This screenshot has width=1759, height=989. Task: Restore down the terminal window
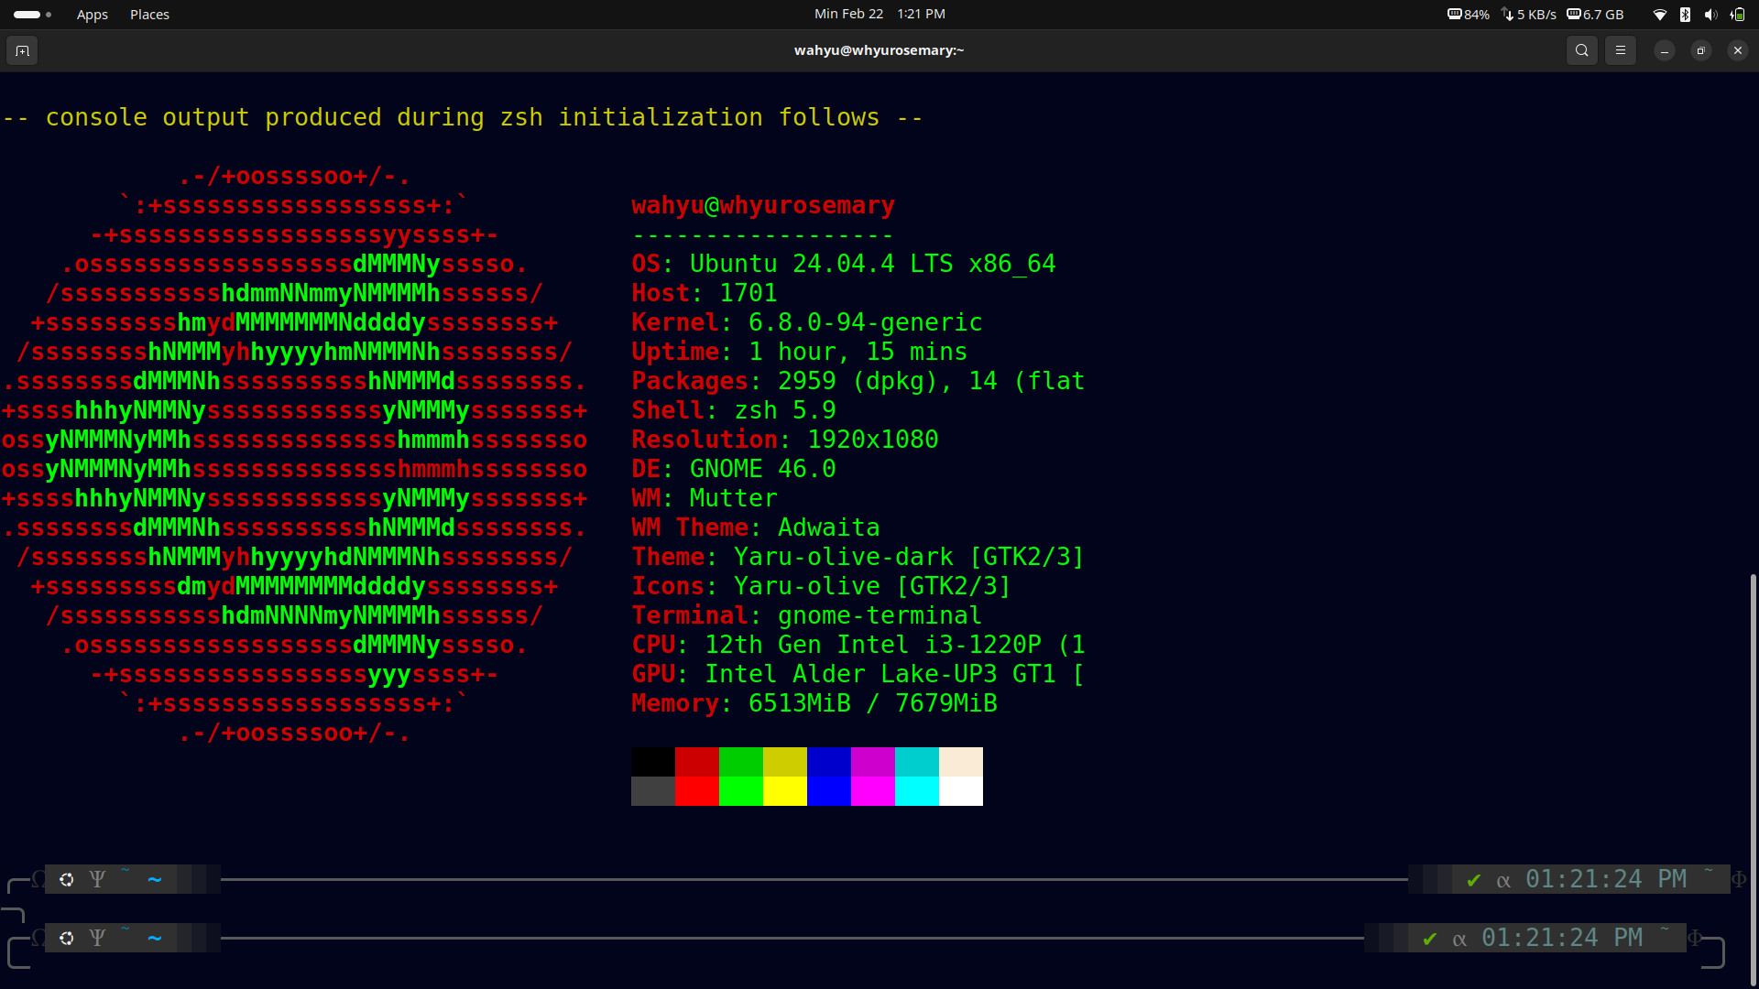point(1700,50)
